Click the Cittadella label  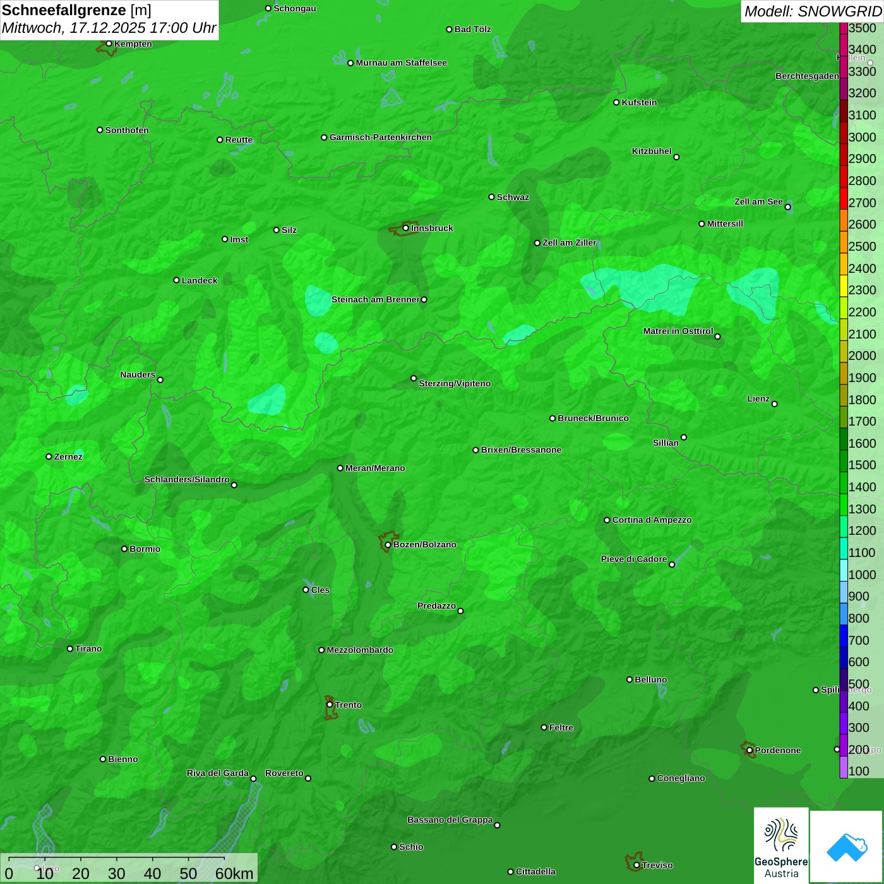coord(535,871)
